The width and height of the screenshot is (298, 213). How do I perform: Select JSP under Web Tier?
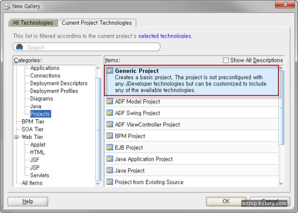35,167
